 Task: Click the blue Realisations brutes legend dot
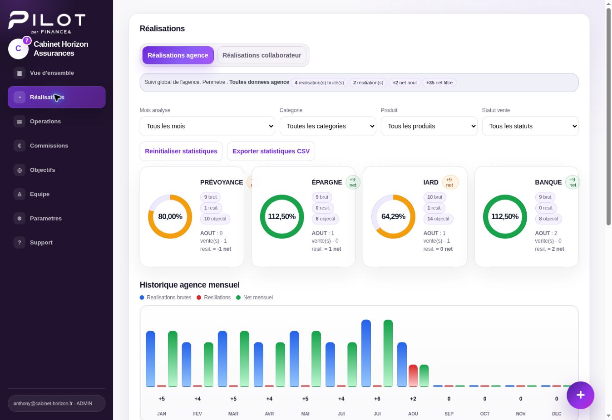[x=142, y=298]
